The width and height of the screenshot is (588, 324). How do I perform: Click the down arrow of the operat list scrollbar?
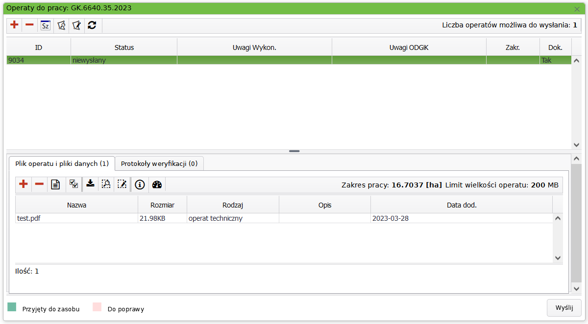coord(576,145)
